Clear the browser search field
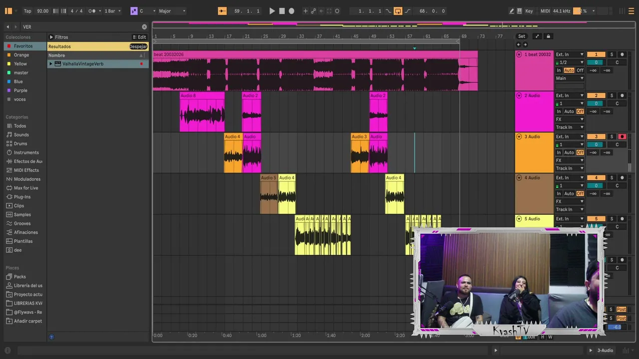 coord(144,27)
